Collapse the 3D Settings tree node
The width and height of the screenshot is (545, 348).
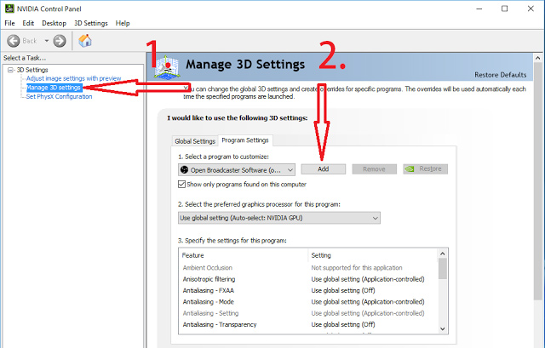pyautogui.click(x=9, y=70)
